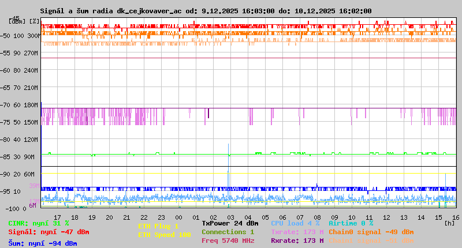The height and width of the screenshot is (248, 462).
Task: Click the '[h]' hour unit label
Action: click(x=450, y=223)
